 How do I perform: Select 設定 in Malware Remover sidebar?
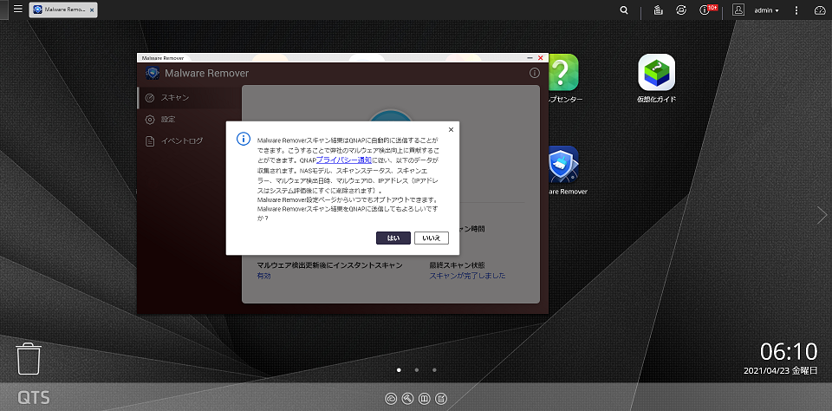(189, 120)
